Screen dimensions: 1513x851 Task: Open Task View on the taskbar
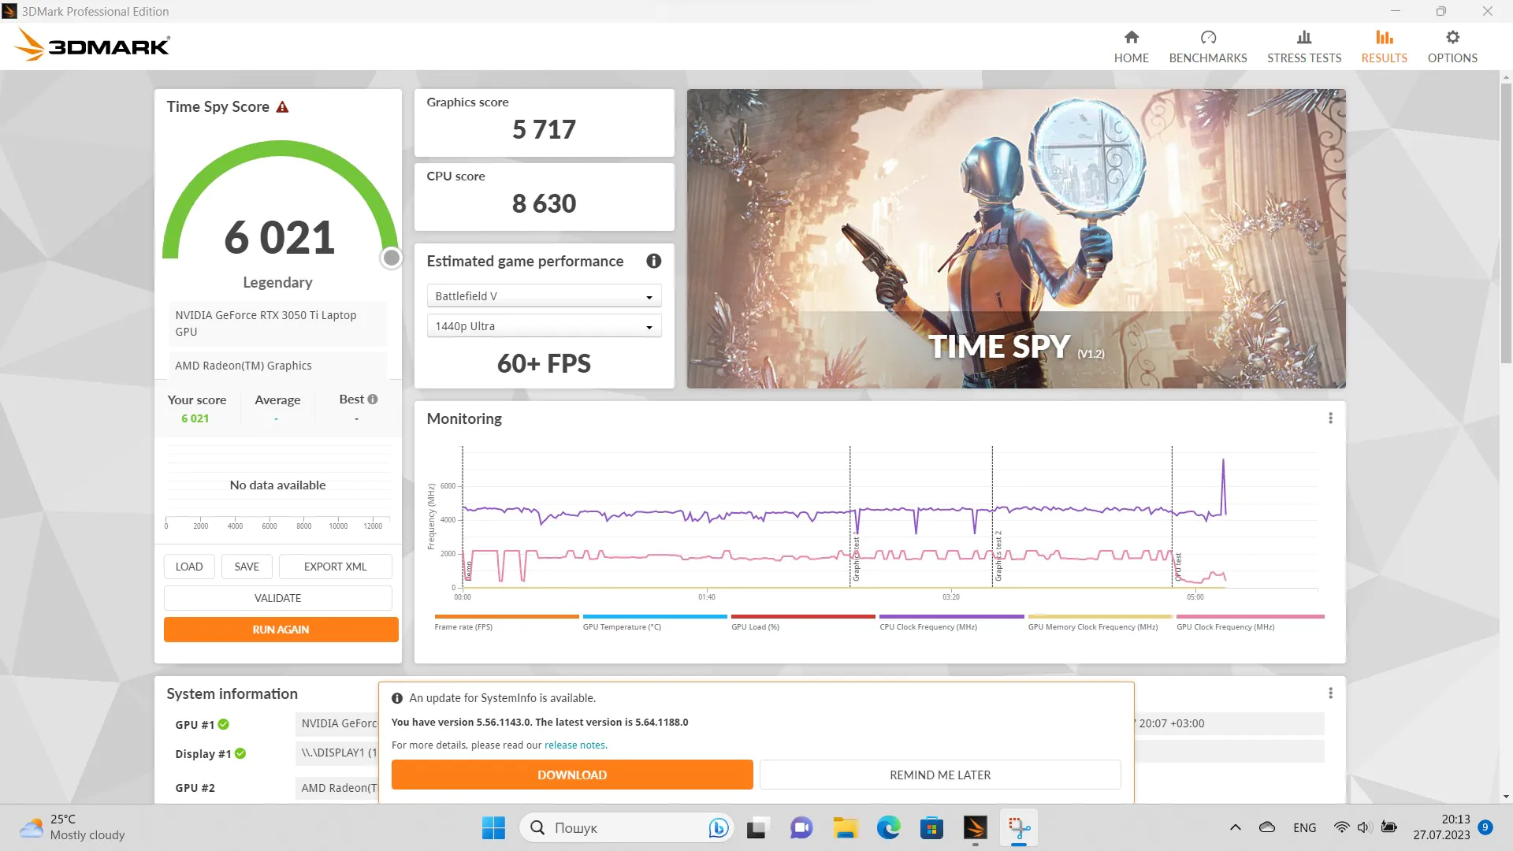point(756,828)
